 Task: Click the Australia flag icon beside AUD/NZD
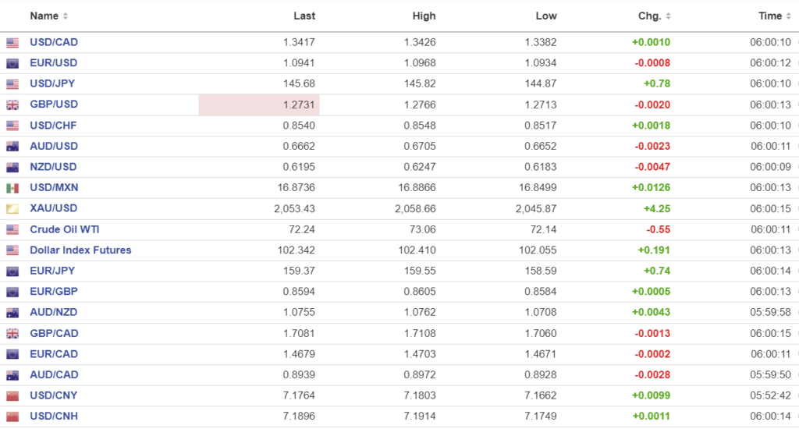click(x=12, y=313)
